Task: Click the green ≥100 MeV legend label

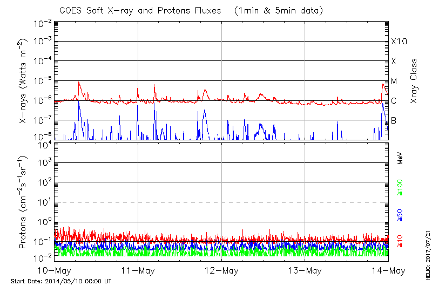Action: click(401, 189)
